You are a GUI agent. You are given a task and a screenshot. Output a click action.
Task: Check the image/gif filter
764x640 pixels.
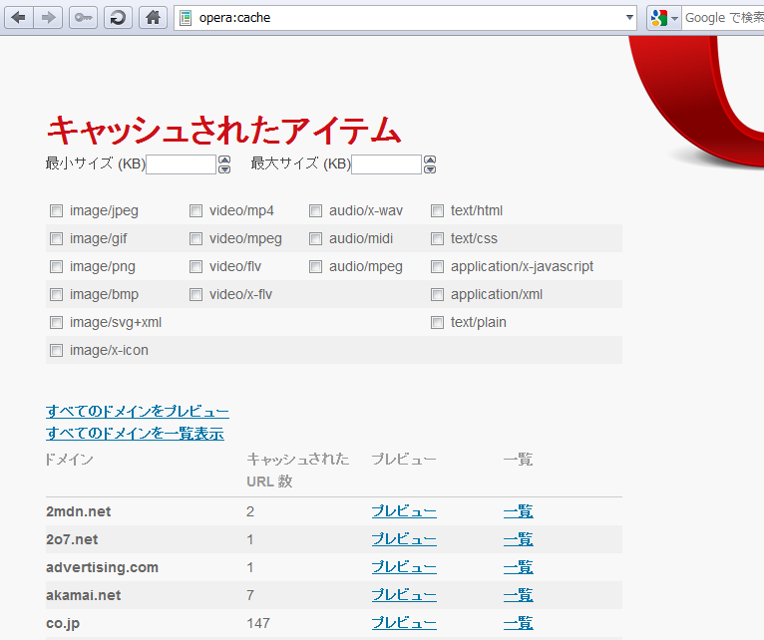pyautogui.click(x=57, y=238)
